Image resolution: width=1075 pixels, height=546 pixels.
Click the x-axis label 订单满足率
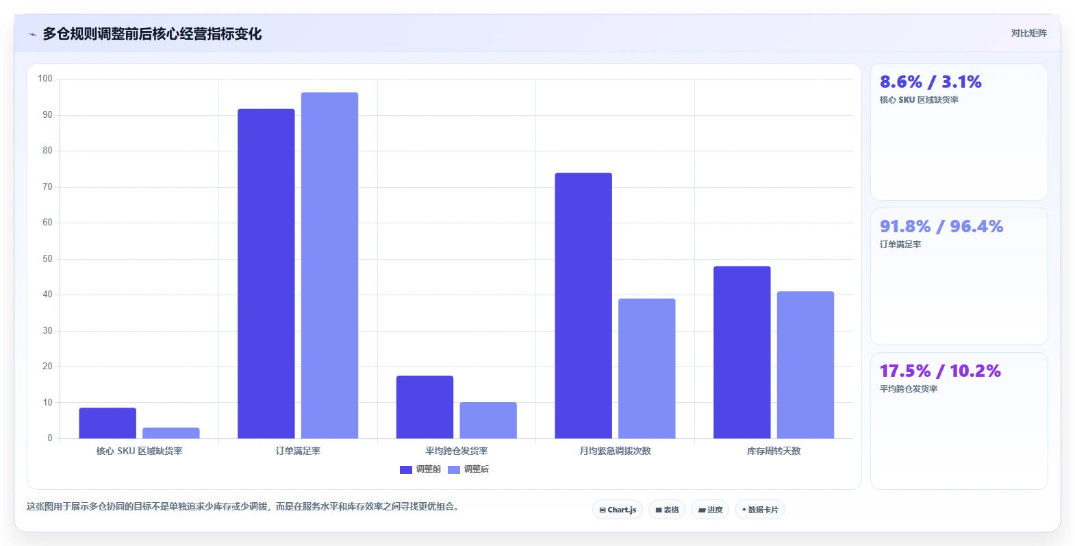coord(298,451)
